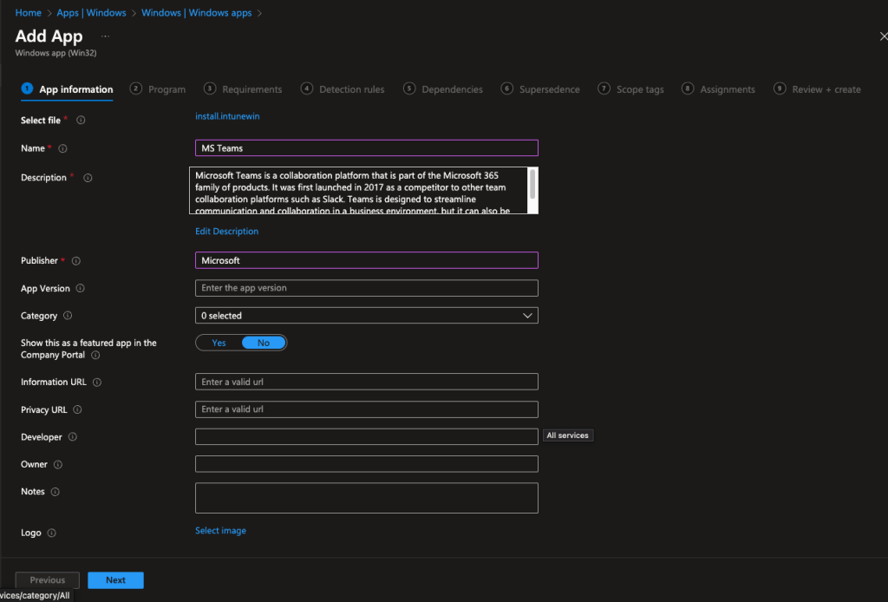
Task: Click info icon beside Name label
Action: coord(62,149)
